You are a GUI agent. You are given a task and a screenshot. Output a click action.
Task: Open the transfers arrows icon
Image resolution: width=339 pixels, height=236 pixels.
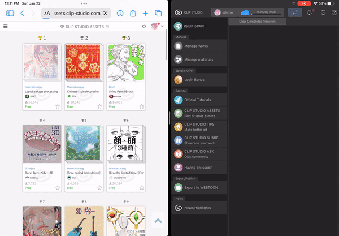[x=295, y=12]
